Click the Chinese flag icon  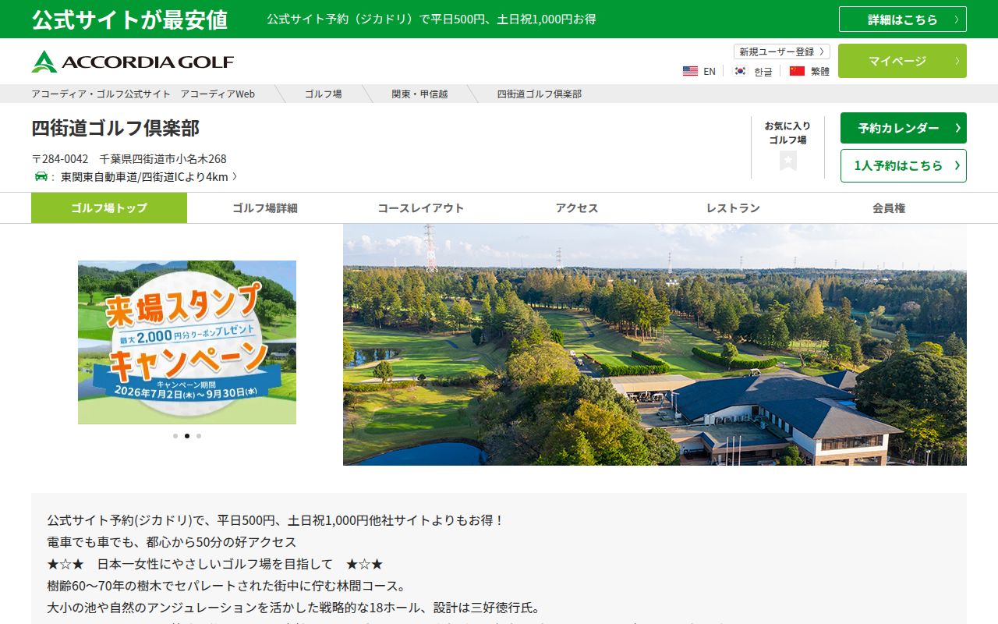click(797, 71)
